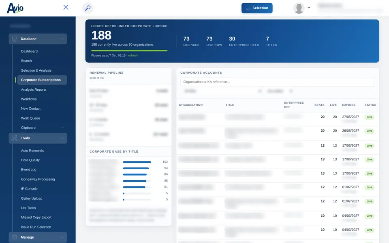The image size is (389, 243).
Task: Sort by Organisation column header
Action: [x=191, y=105]
